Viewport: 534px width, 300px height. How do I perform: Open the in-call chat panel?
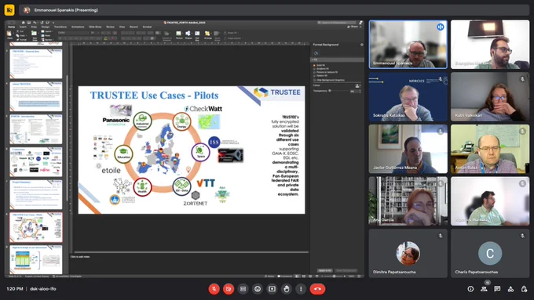[x=497, y=289]
